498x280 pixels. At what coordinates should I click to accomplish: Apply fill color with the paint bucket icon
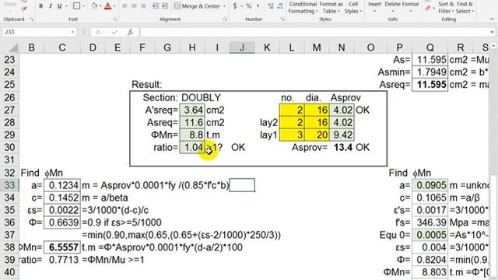click(x=94, y=6)
